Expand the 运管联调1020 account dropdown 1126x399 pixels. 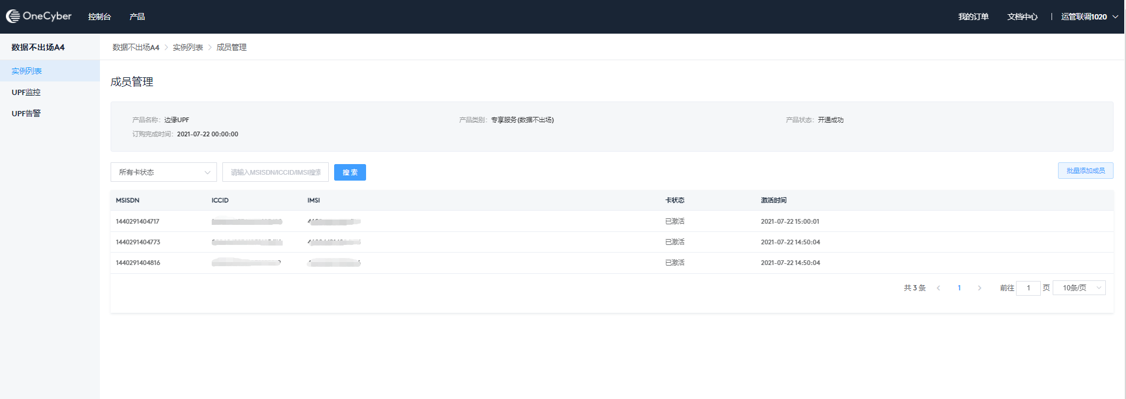pyautogui.click(x=1089, y=17)
